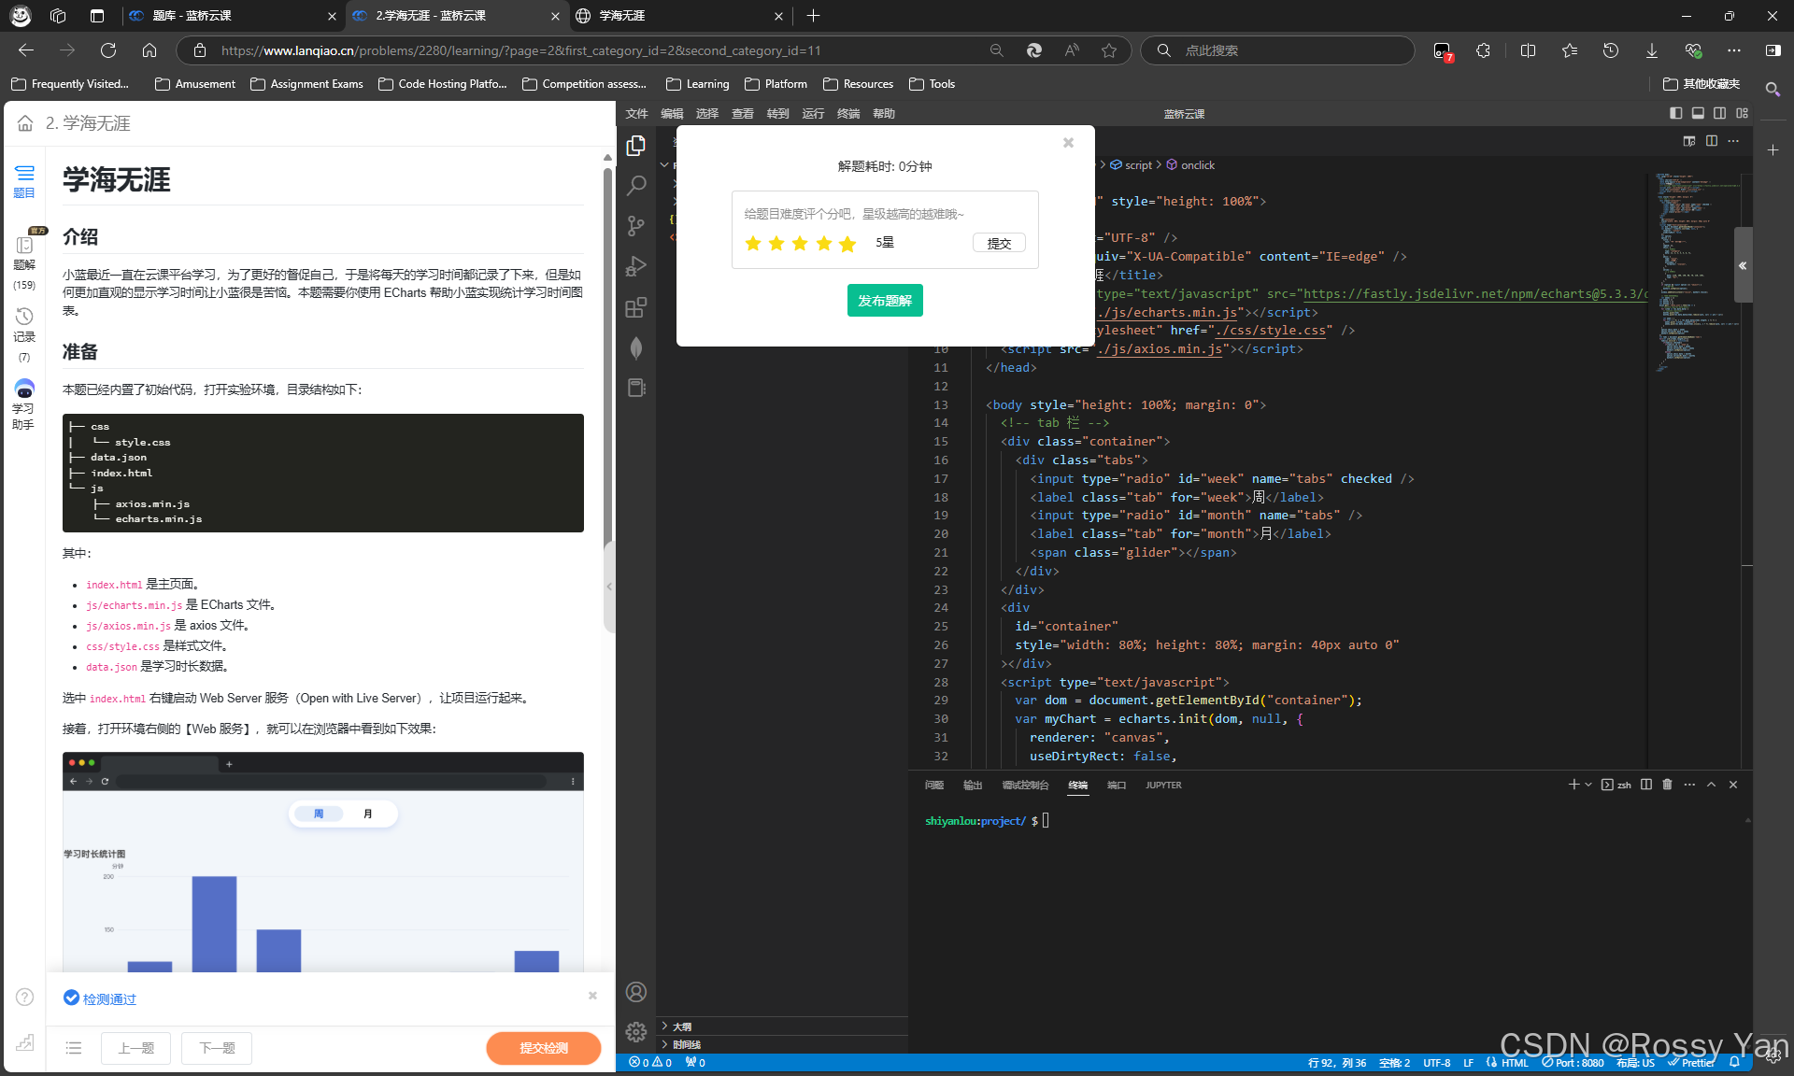Open the Extensions view
Screen dimensions: 1794x1076
pyautogui.click(x=636, y=307)
